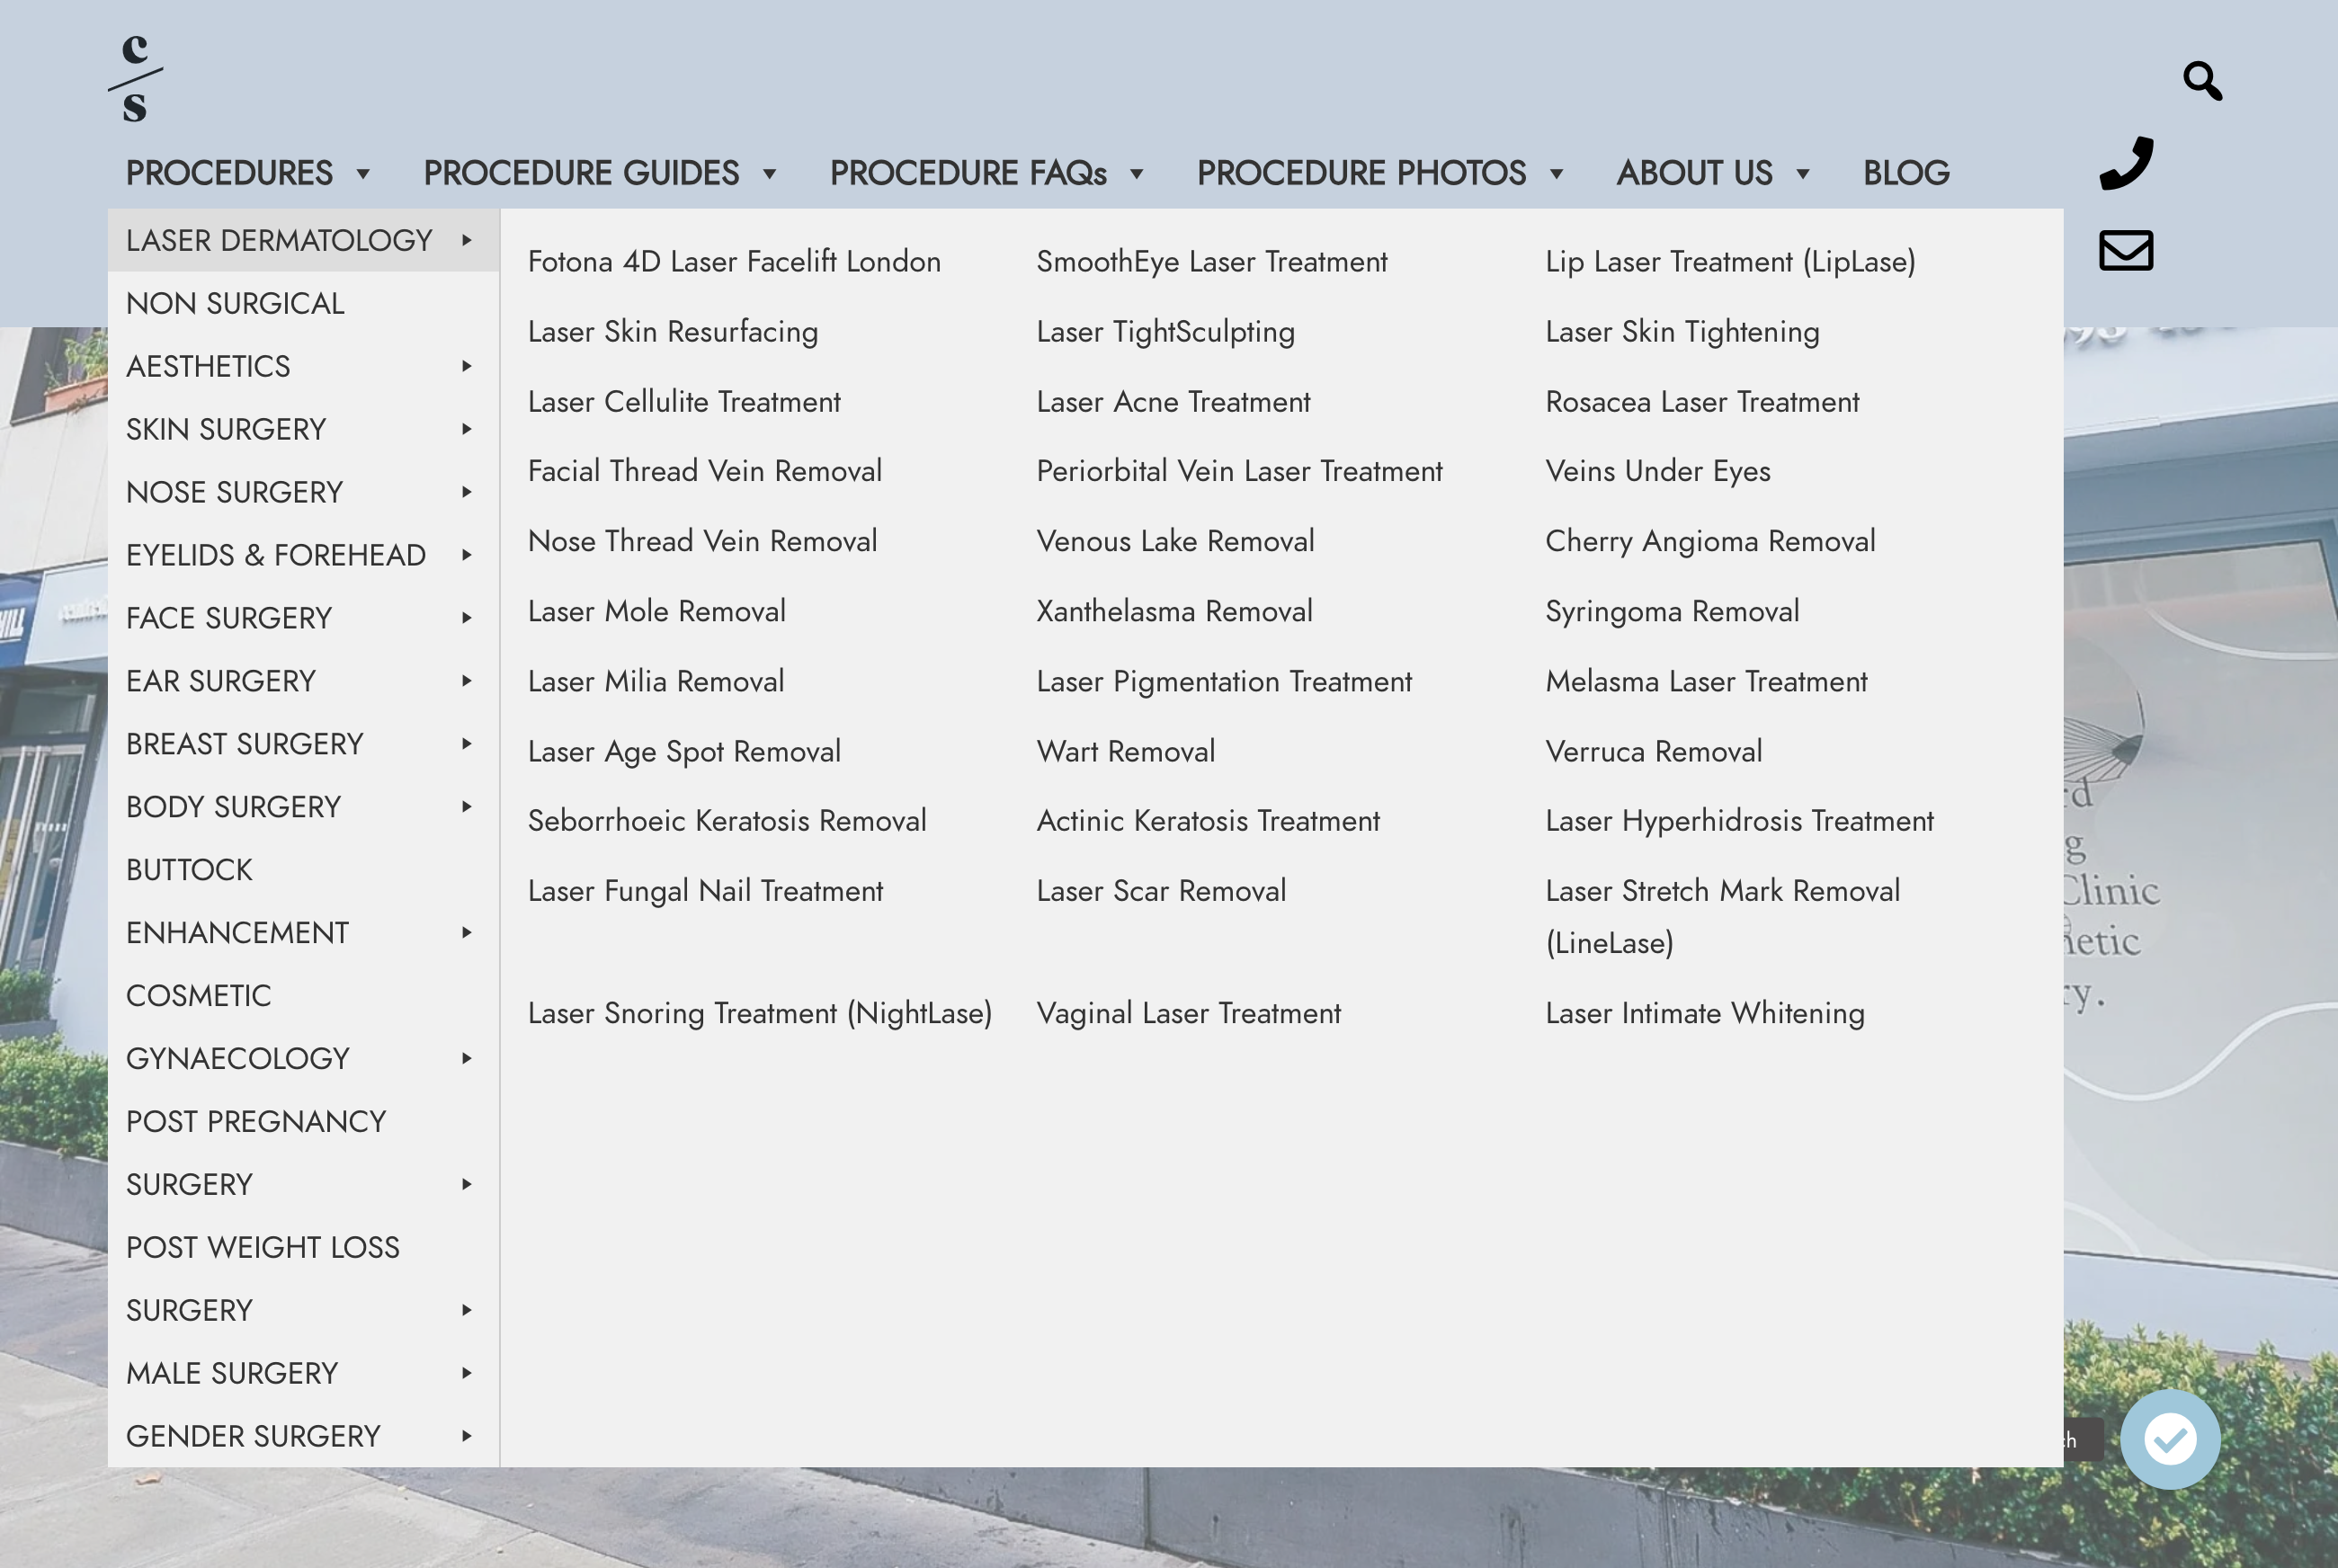Click Vaginal Laser Treatment link
Image resolution: width=2338 pixels, height=1568 pixels.
pyautogui.click(x=1188, y=1011)
